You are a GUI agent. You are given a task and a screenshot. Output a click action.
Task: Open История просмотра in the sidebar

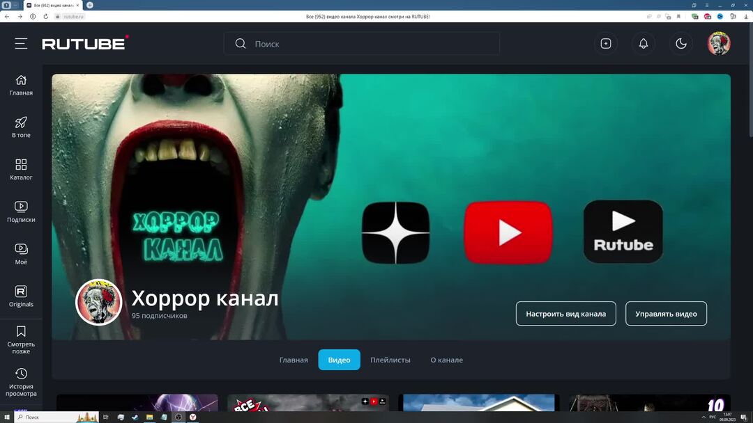click(x=21, y=382)
